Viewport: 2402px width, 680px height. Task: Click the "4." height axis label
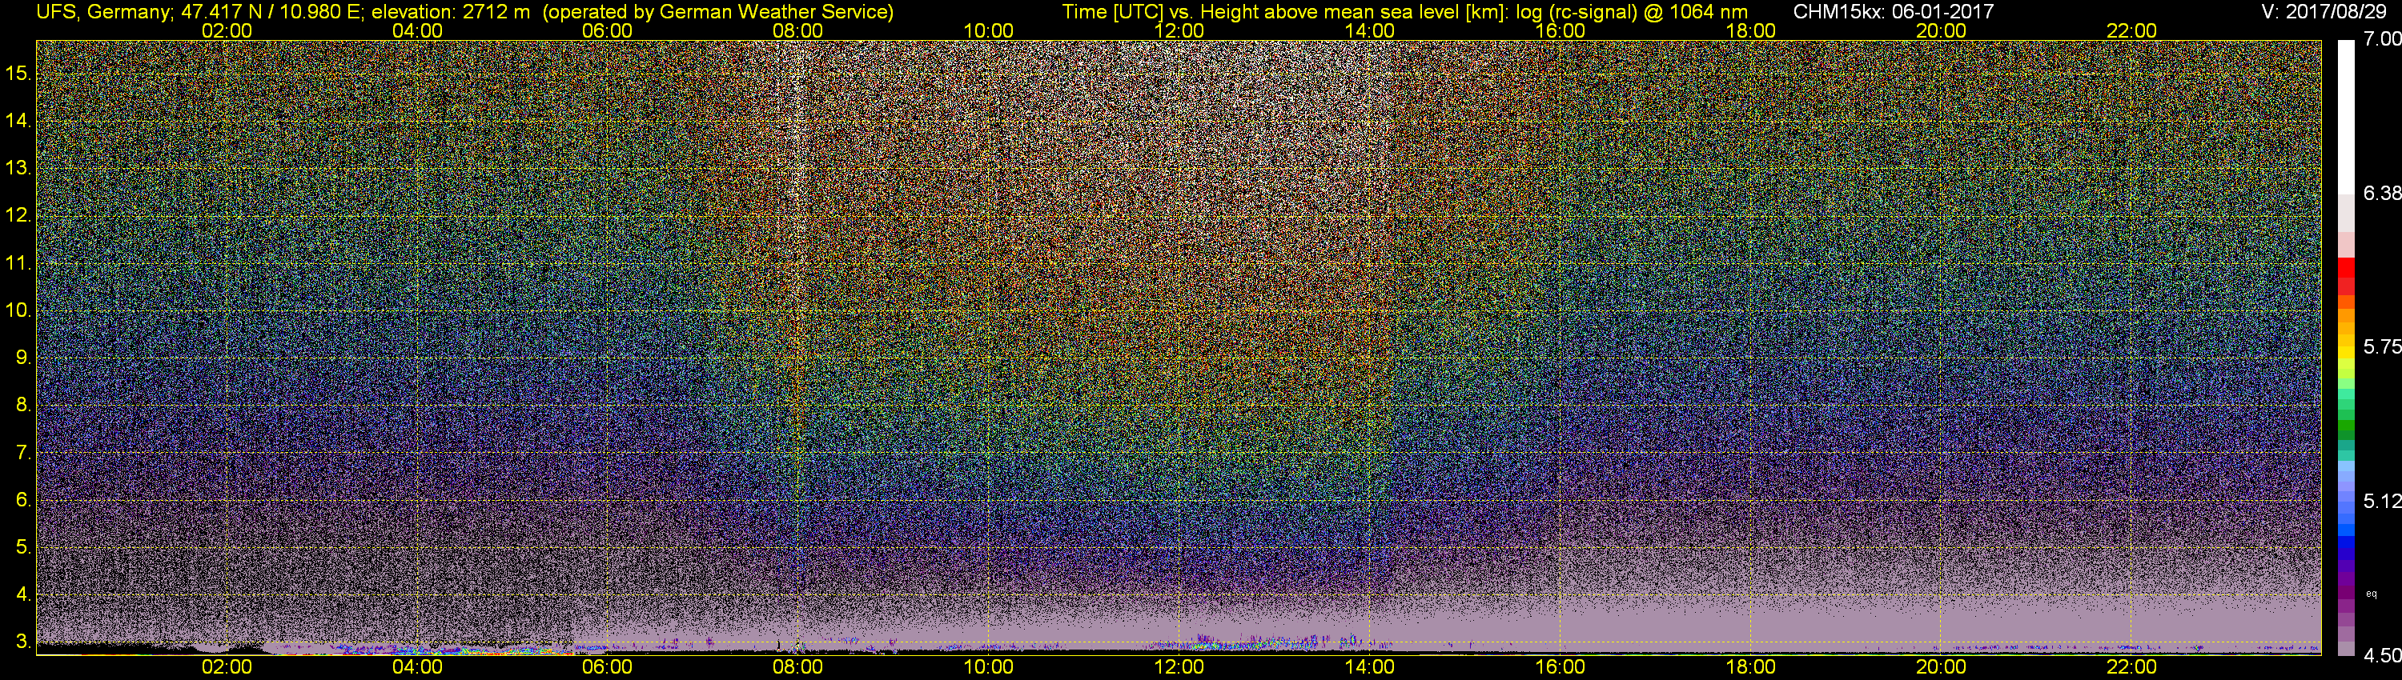pyautogui.click(x=22, y=594)
